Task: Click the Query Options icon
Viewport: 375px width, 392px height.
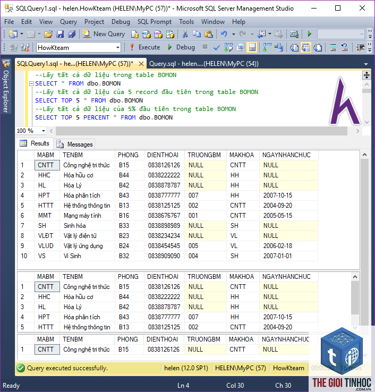Action: click(241, 47)
